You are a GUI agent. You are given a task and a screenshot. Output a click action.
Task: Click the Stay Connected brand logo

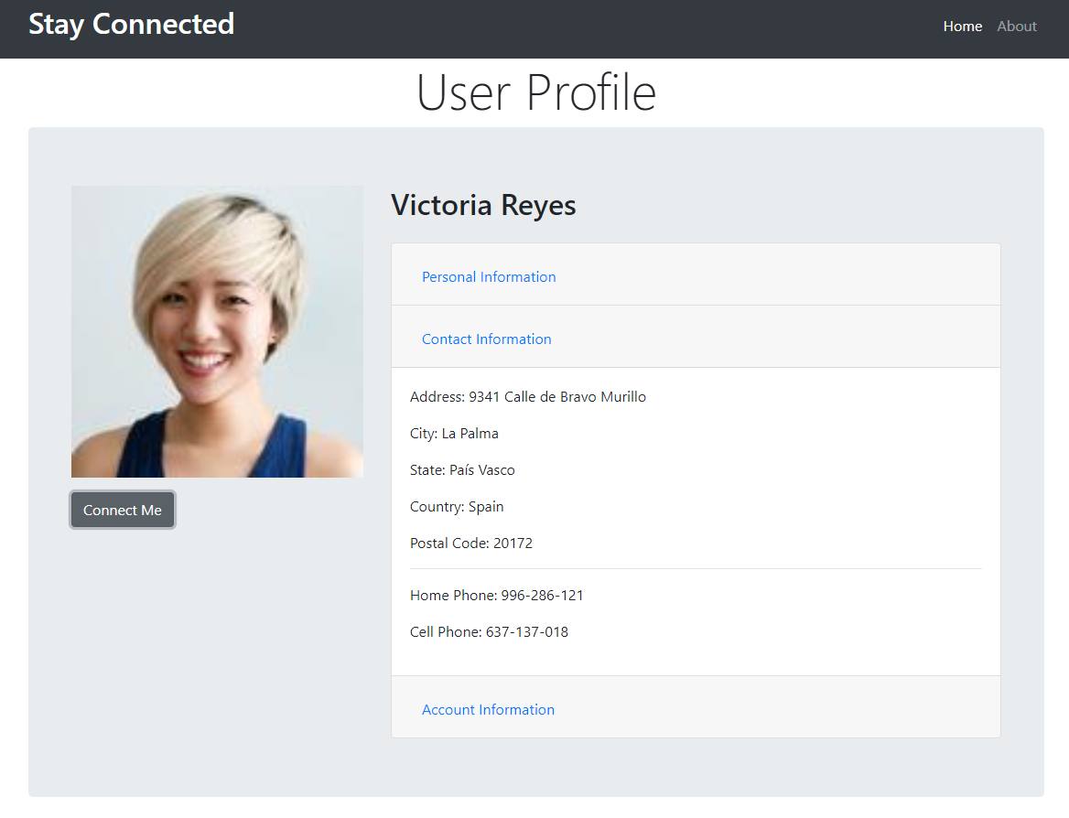click(131, 25)
